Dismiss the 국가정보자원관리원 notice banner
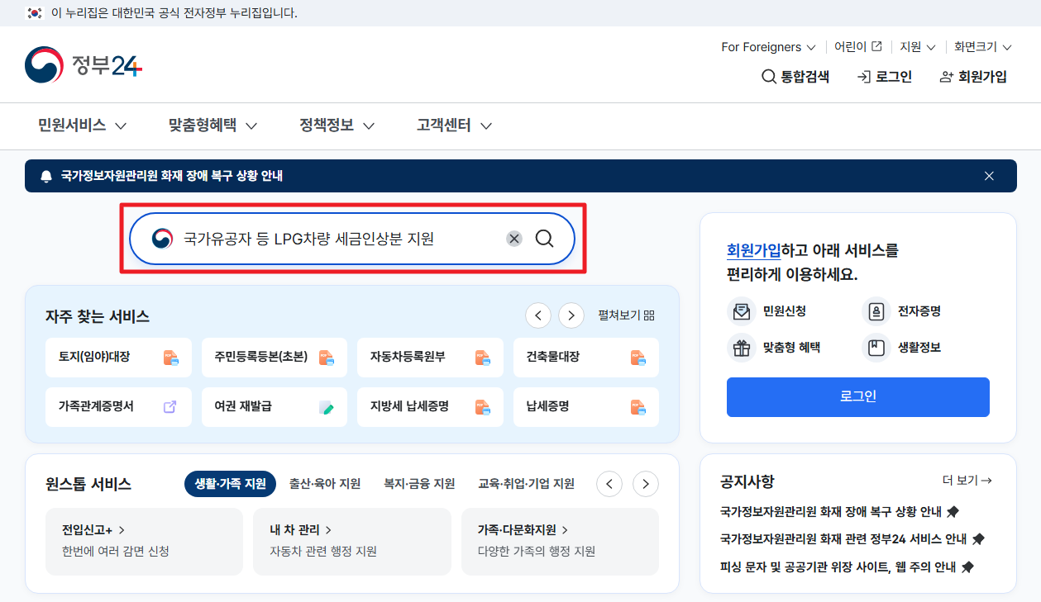 click(x=989, y=175)
